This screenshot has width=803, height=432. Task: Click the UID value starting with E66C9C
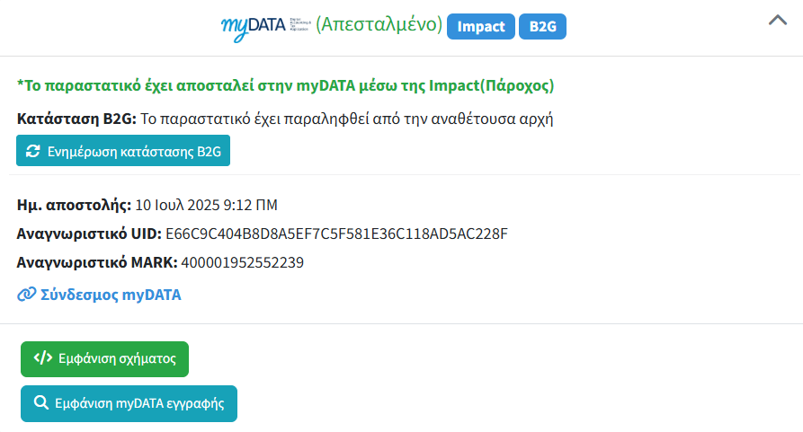pos(336,234)
